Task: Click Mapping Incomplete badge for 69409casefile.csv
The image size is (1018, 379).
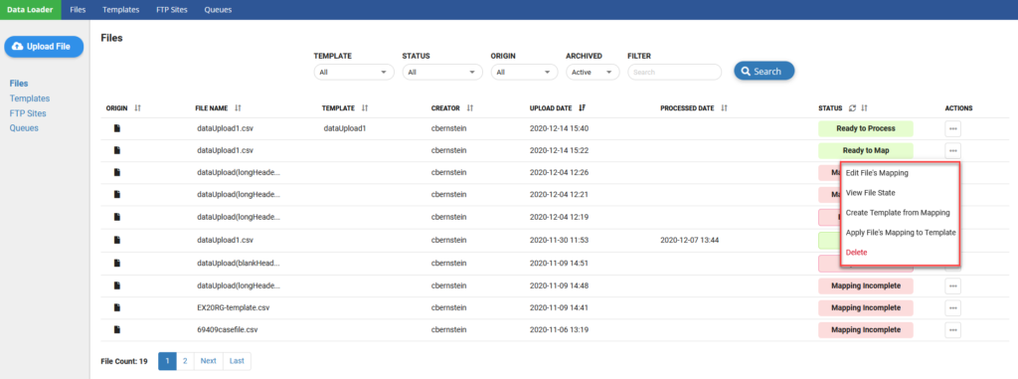Action: click(x=866, y=329)
